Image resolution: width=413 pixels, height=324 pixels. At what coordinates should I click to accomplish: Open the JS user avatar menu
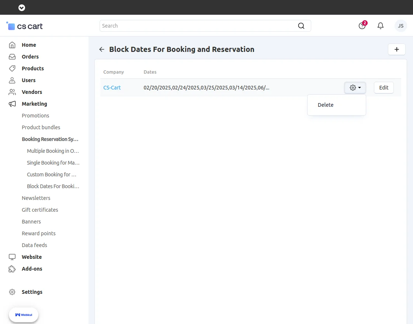point(400,26)
